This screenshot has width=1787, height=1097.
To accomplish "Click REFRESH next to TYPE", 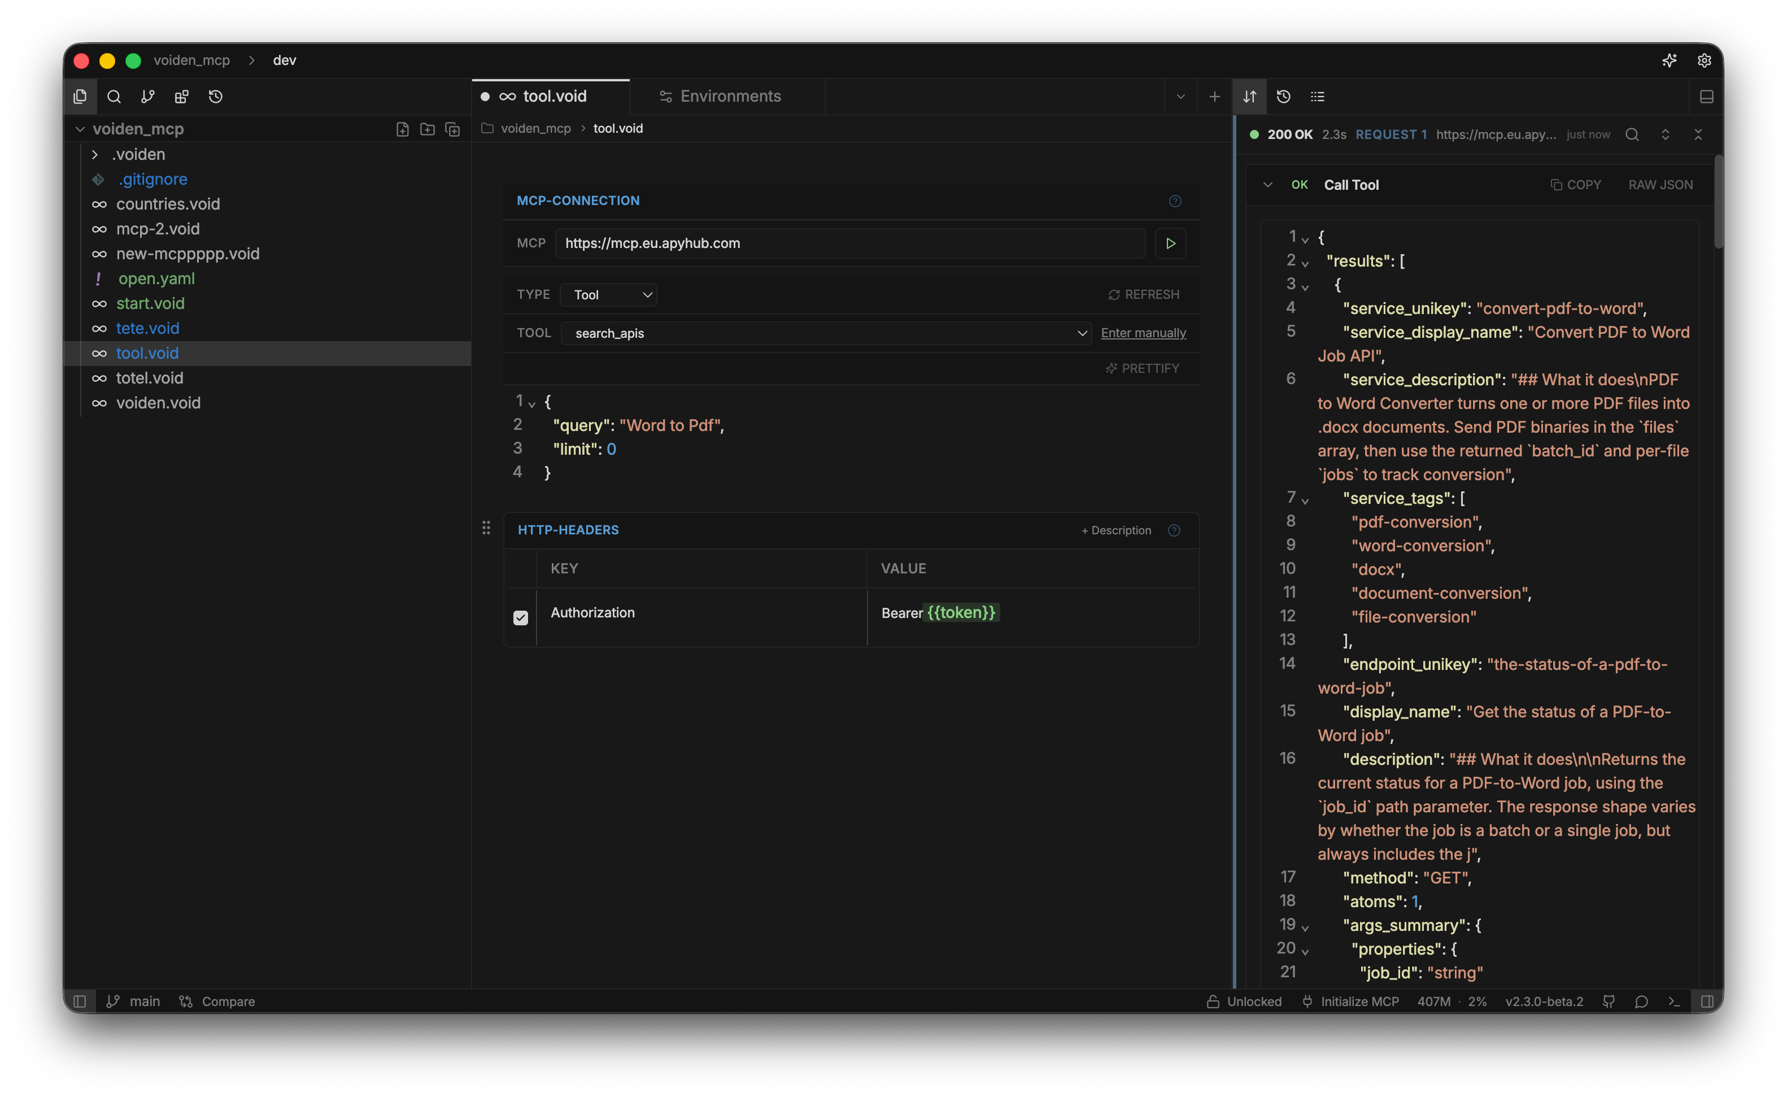I will (x=1144, y=294).
